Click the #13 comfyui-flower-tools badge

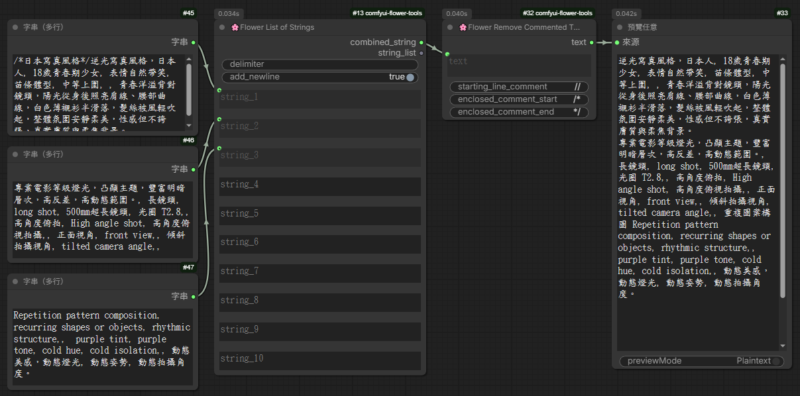click(x=387, y=13)
